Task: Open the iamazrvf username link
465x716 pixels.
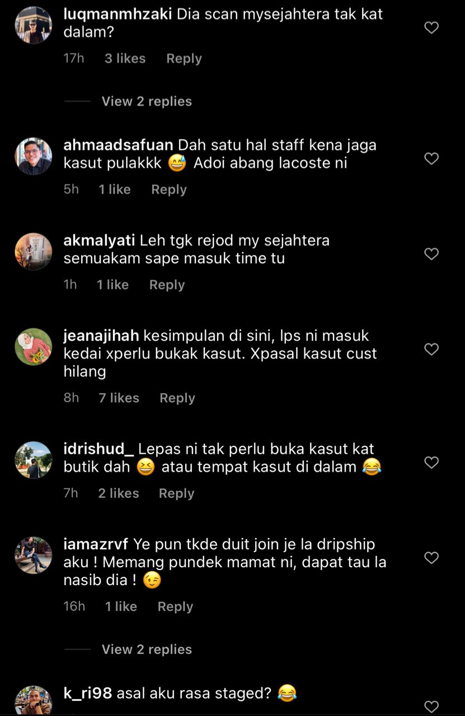Action: coord(96,544)
